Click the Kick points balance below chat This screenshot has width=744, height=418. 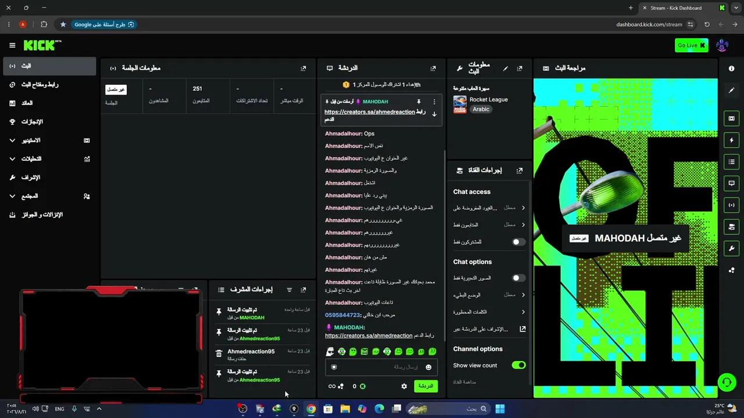point(358,386)
